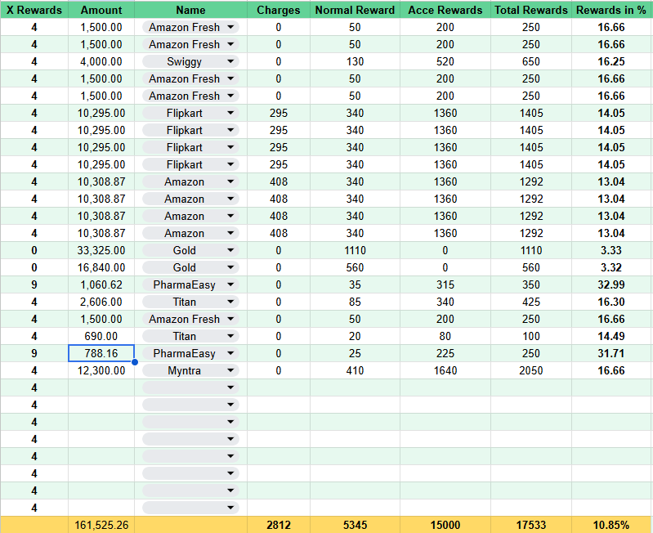Viewport: 653px width, 533px height.
Task: Click the 14.49 rewards percent cell
Action: tap(611, 336)
